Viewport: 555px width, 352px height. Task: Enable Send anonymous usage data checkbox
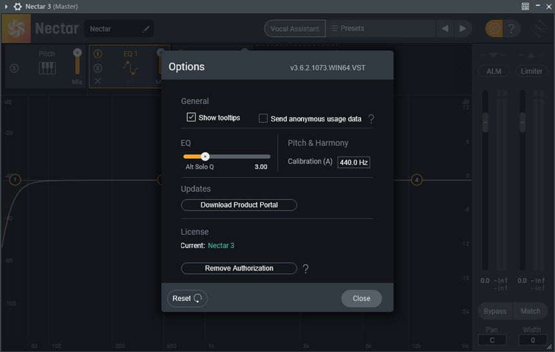(263, 118)
